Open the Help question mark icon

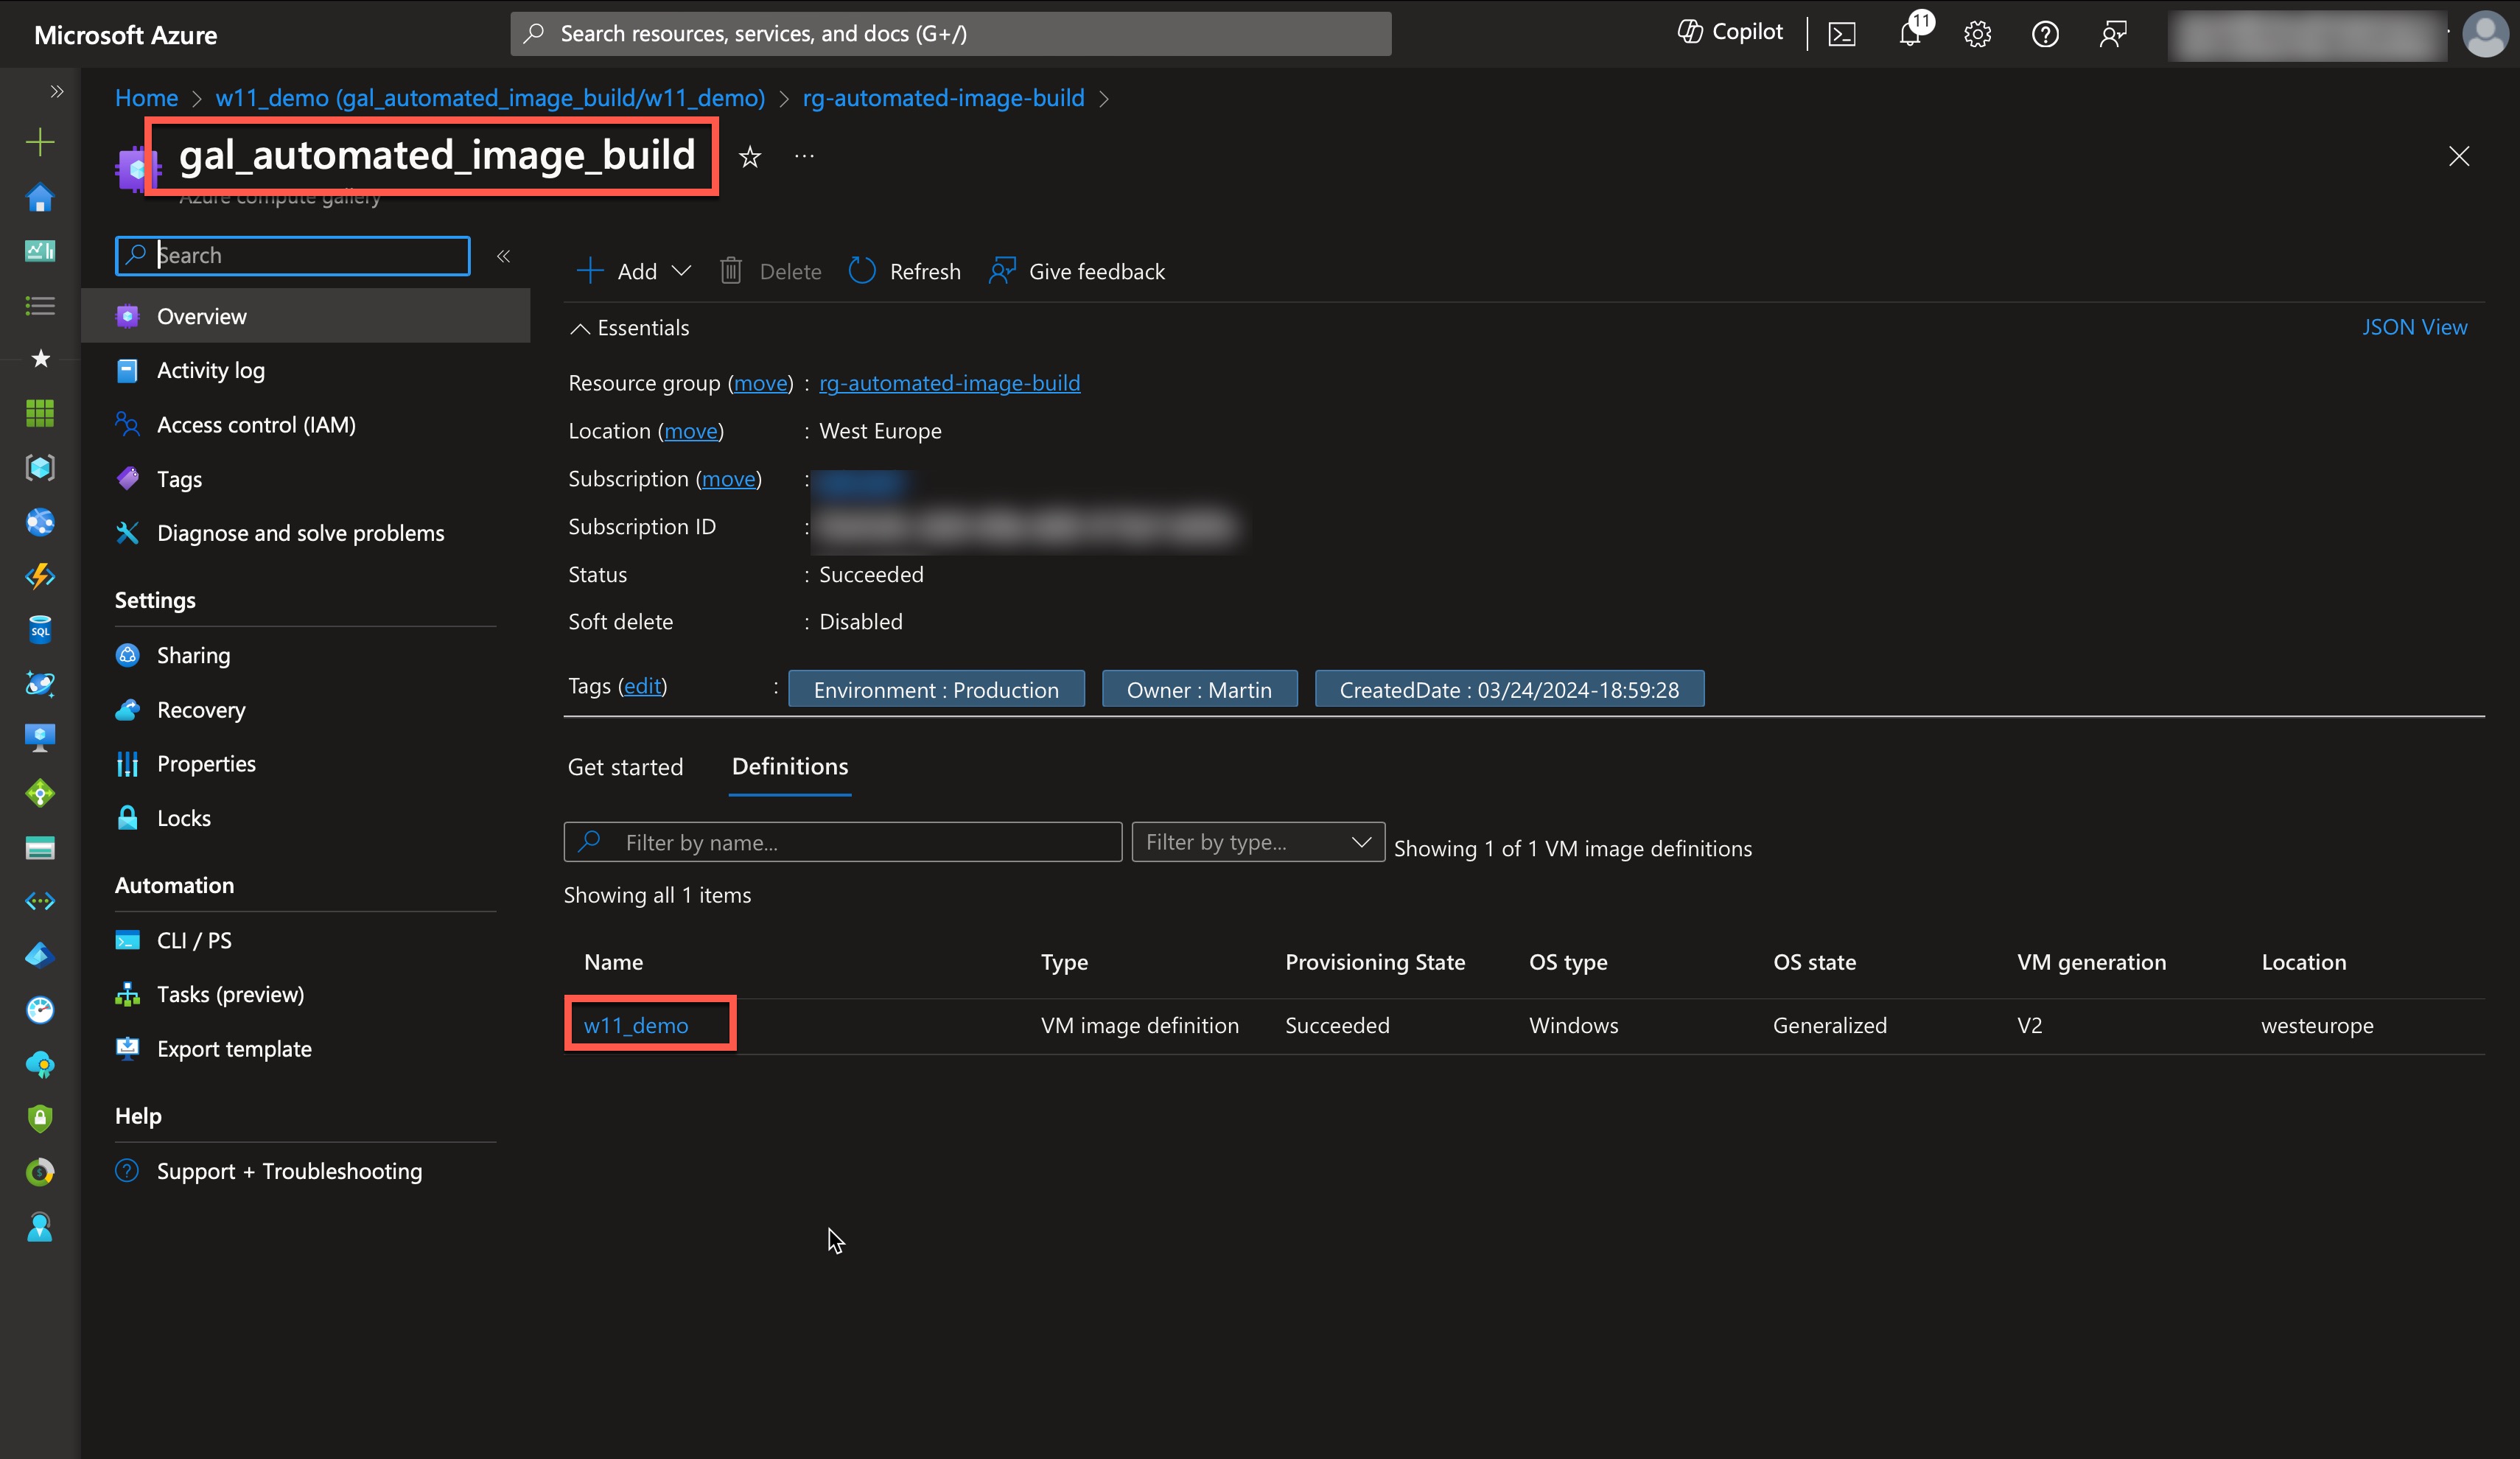point(2045,34)
